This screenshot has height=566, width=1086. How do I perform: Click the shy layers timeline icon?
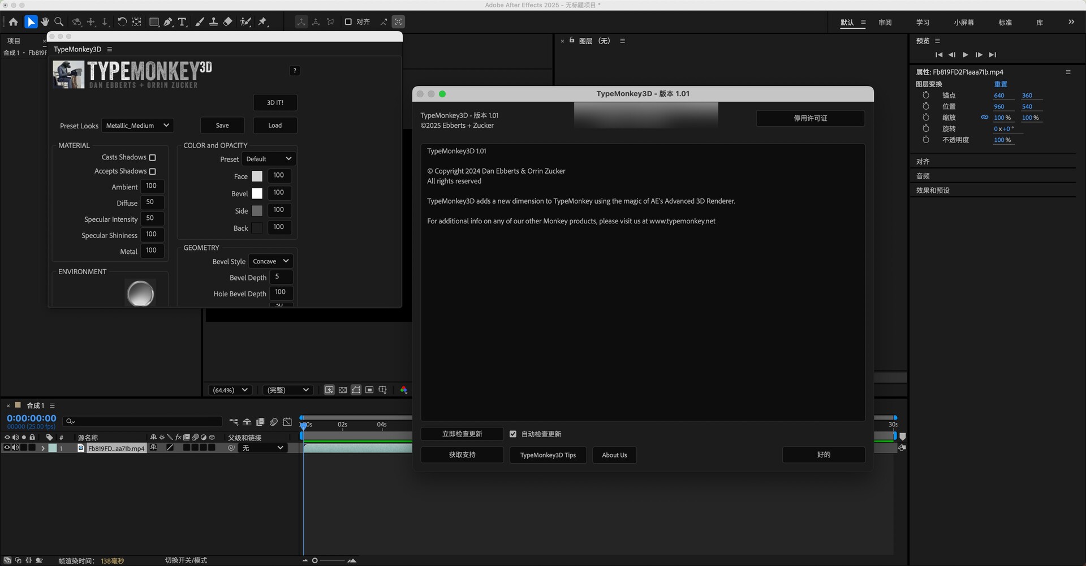point(247,422)
